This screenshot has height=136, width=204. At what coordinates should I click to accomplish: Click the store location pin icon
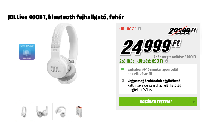[x=123, y=81]
